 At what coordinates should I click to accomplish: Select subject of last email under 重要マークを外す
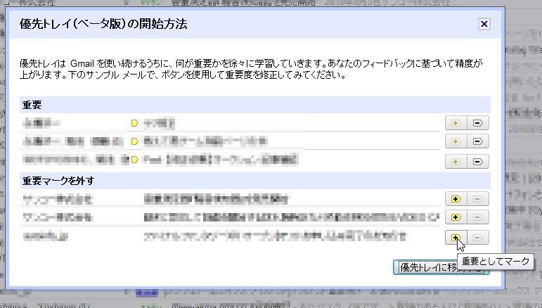tap(275, 236)
